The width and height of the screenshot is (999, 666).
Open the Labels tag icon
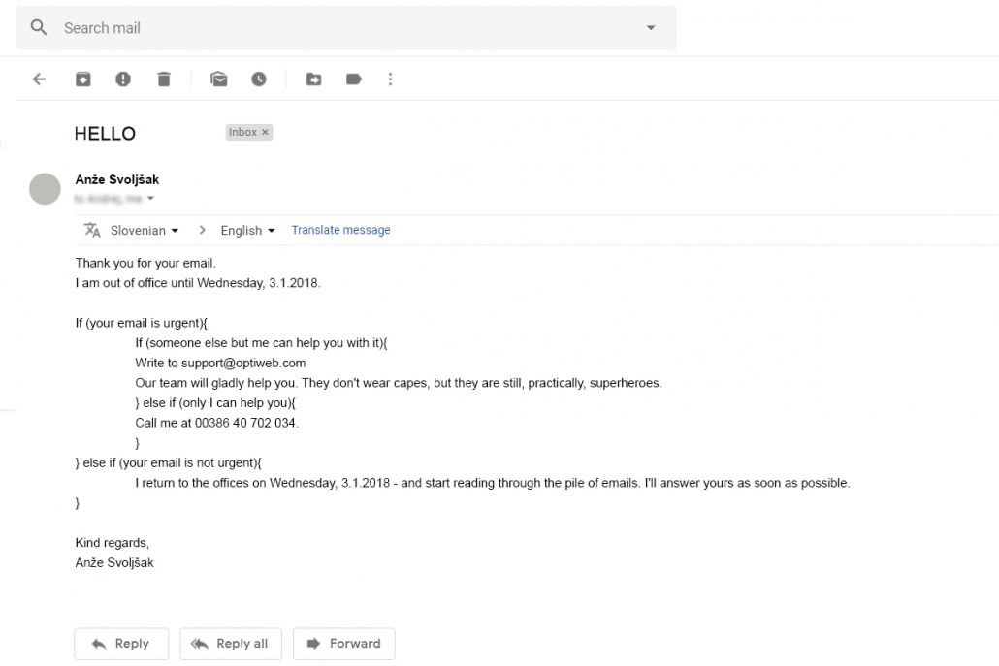coord(354,79)
